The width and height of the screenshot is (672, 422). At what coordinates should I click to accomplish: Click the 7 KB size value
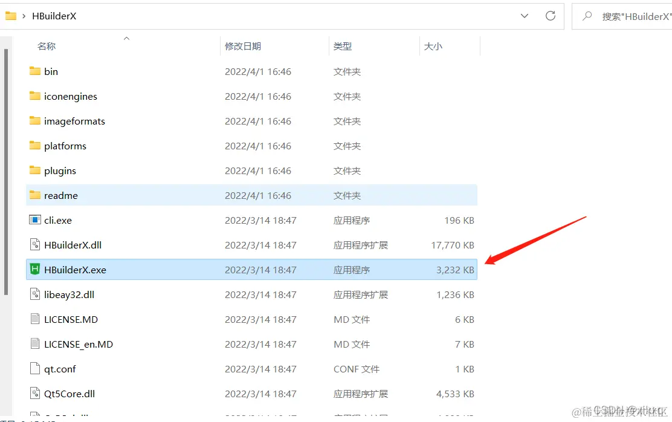[x=465, y=345]
